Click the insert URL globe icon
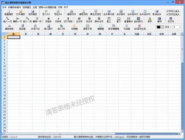 coord(61,26)
